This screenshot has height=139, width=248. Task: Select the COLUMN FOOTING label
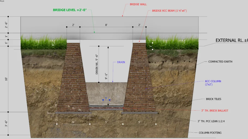pos(210,132)
